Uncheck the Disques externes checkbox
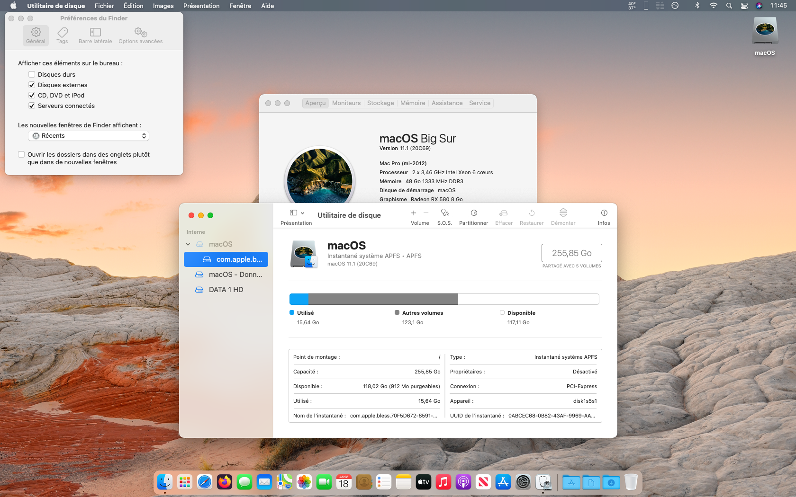 [x=32, y=85]
